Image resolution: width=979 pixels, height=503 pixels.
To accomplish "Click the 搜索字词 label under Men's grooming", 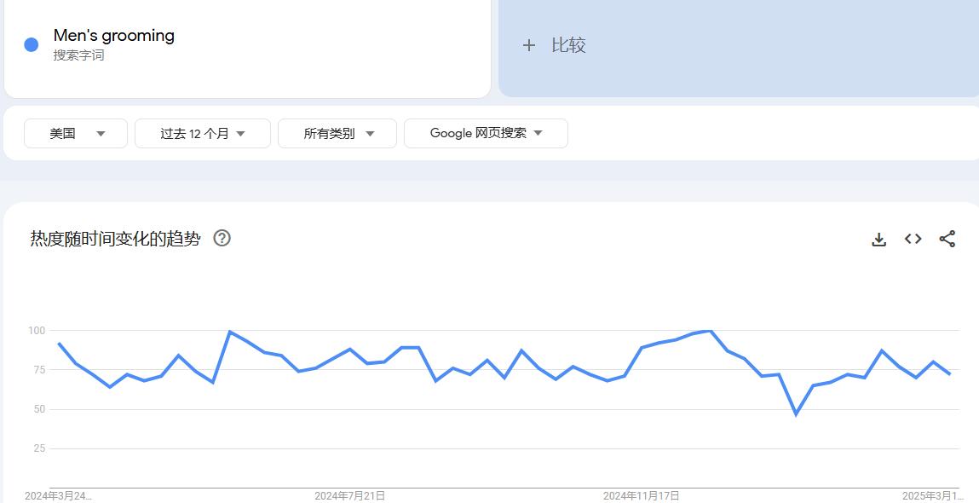I will coord(78,55).
